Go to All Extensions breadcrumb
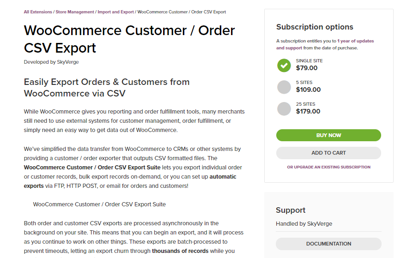The height and width of the screenshot is (258, 413). (x=38, y=12)
